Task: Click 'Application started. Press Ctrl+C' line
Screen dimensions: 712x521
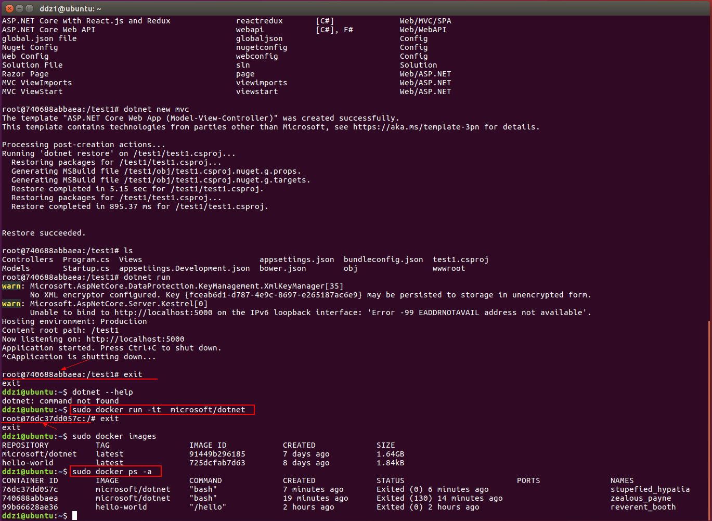Action: 112,348
